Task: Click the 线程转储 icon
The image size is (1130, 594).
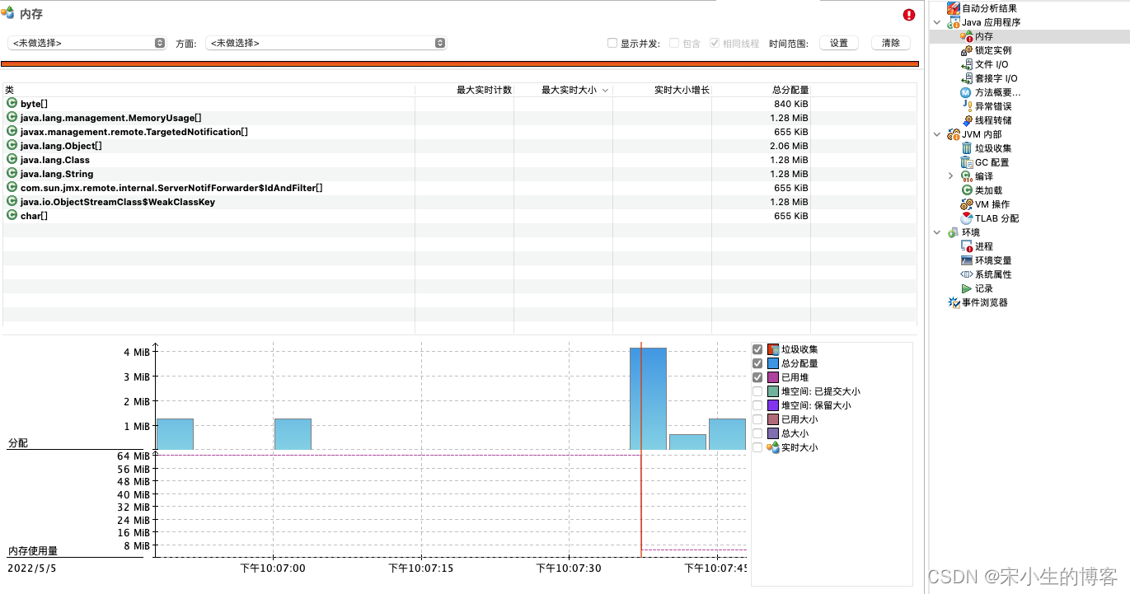Action: (x=967, y=120)
